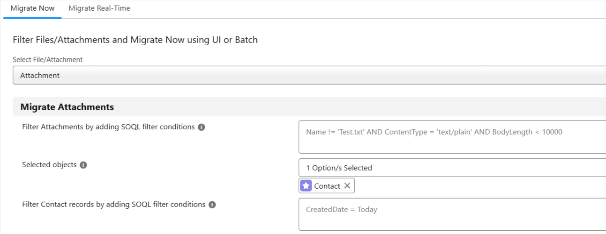Switch to the Migrate Now tab
606x234 pixels.
pyautogui.click(x=32, y=8)
